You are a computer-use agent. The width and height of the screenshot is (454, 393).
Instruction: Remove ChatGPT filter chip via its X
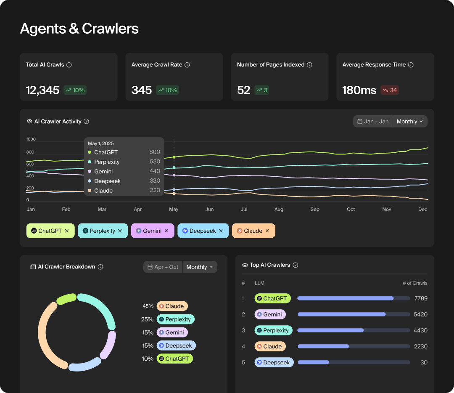tap(66, 231)
